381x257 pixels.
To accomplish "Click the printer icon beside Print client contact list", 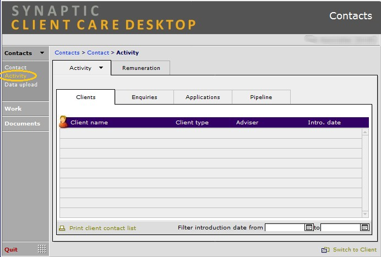I will [62, 228].
